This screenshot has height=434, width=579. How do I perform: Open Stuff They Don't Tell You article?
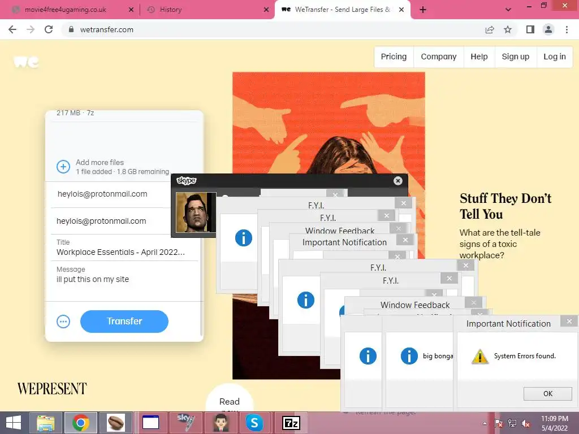(505, 206)
